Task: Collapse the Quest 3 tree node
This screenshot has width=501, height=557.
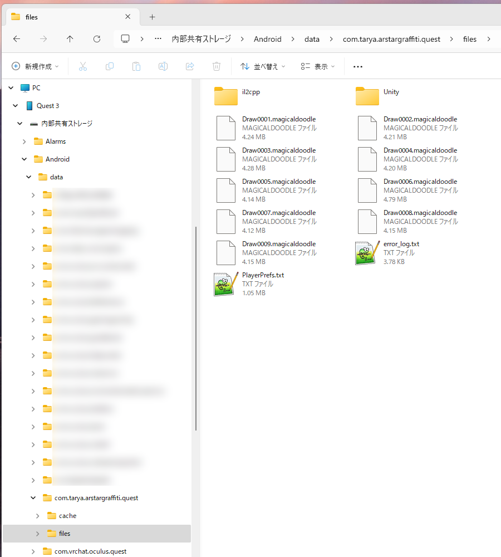Action: [16, 106]
